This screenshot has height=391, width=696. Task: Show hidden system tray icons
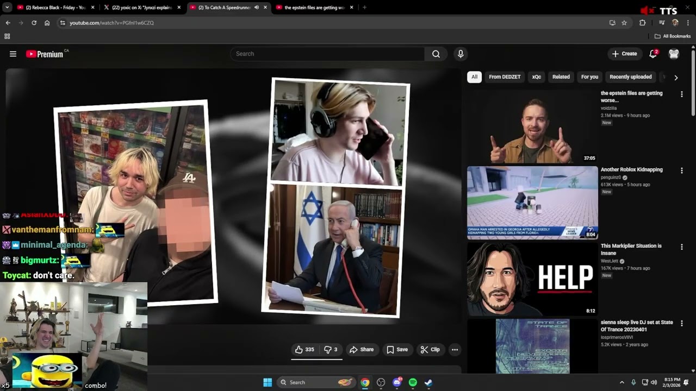[622, 382]
